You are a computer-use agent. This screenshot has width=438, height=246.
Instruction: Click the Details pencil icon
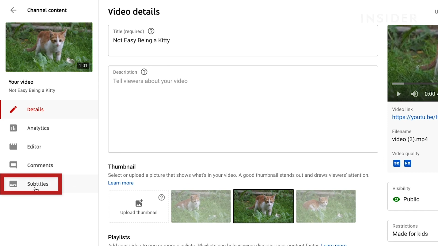pyautogui.click(x=13, y=109)
